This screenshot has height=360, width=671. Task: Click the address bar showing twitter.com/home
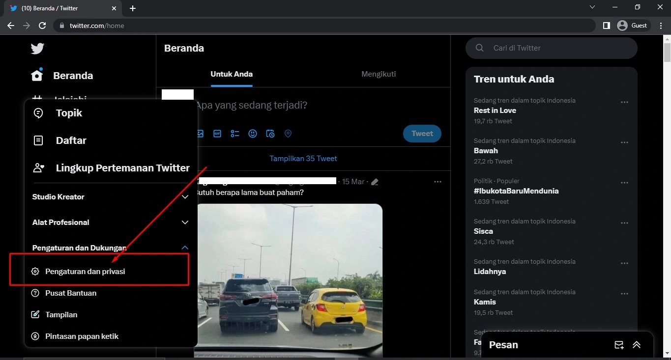click(x=324, y=26)
